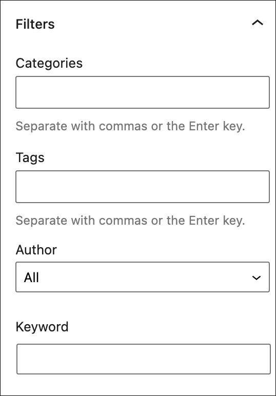Click empty space right of 'All' in Author

click(x=144, y=278)
